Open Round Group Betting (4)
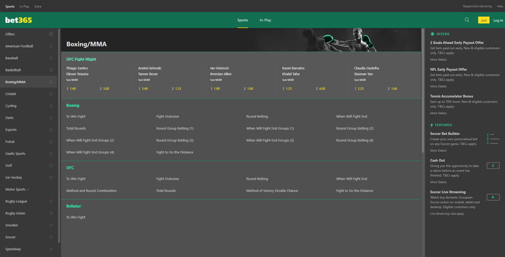 pos(355,140)
